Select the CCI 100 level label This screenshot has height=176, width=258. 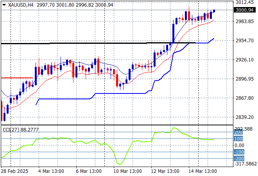click(238, 138)
